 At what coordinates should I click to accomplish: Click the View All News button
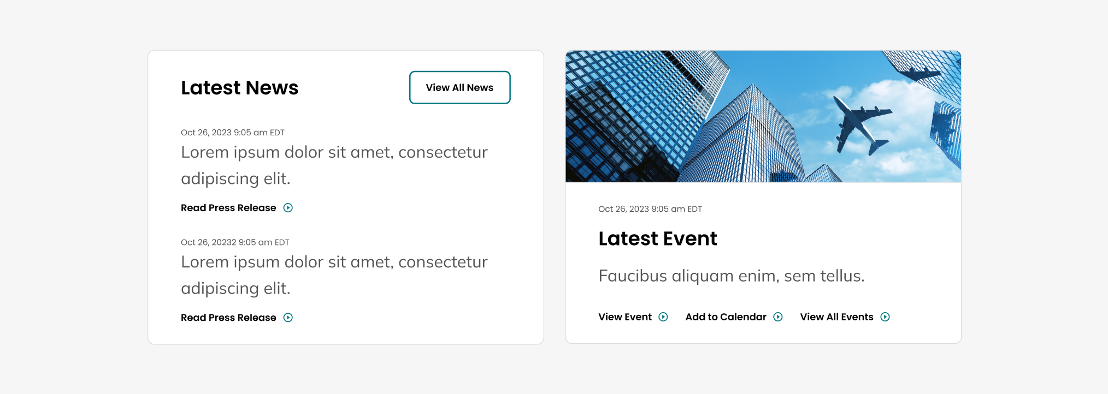tap(459, 87)
